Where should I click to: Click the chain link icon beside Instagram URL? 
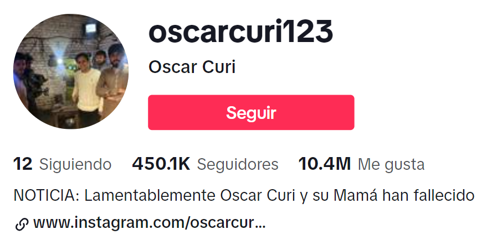22,225
